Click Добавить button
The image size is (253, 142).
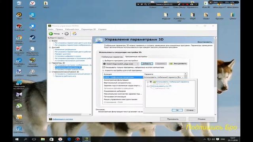click(147, 64)
